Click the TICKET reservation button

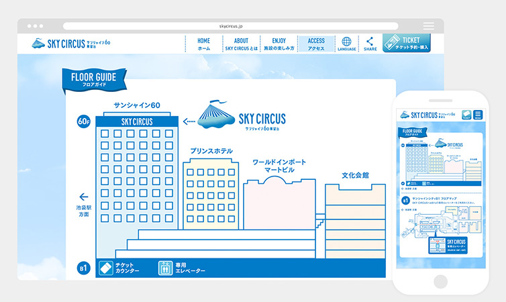point(407,43)
